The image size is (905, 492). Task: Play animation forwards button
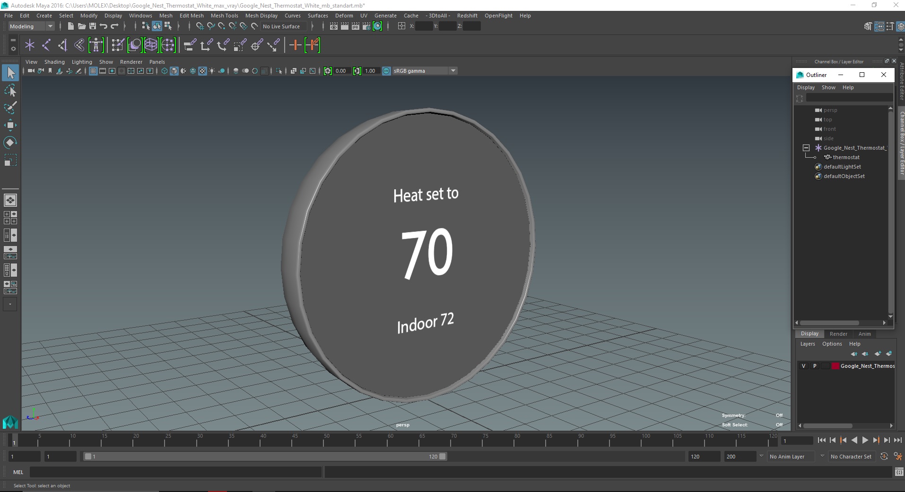[x=865, y=440]
